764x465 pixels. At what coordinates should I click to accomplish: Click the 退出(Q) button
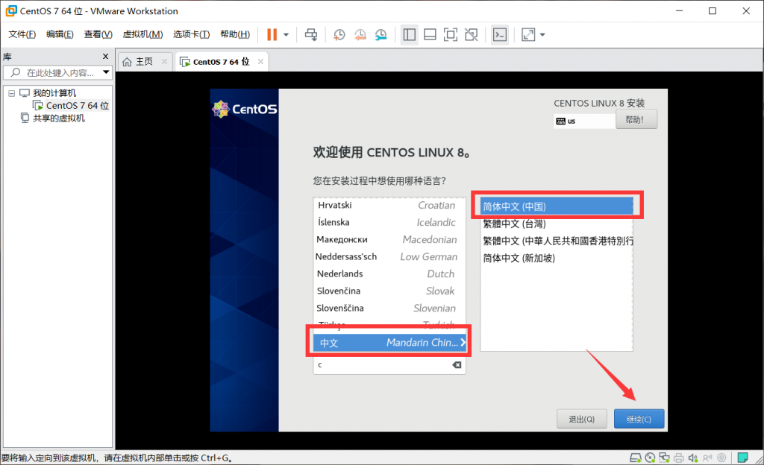[x=582, y=419]
